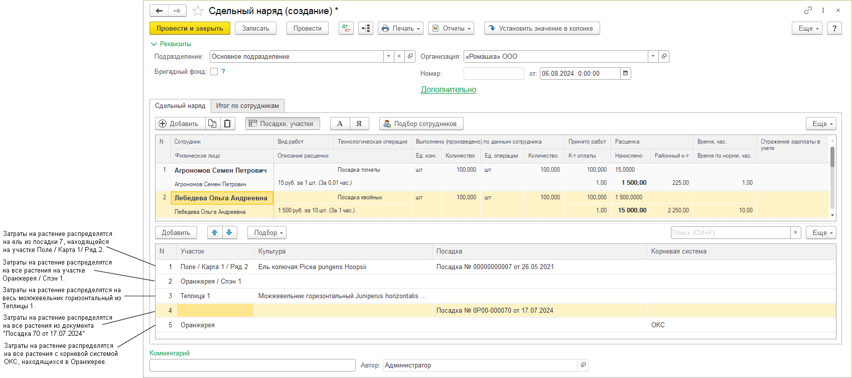Copy link to document icon
Image resolution: width=852 pixels, height=378 pixels.
(808, 11)
